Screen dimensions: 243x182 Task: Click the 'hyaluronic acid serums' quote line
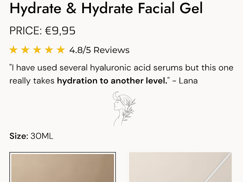(x=122, y=68)
